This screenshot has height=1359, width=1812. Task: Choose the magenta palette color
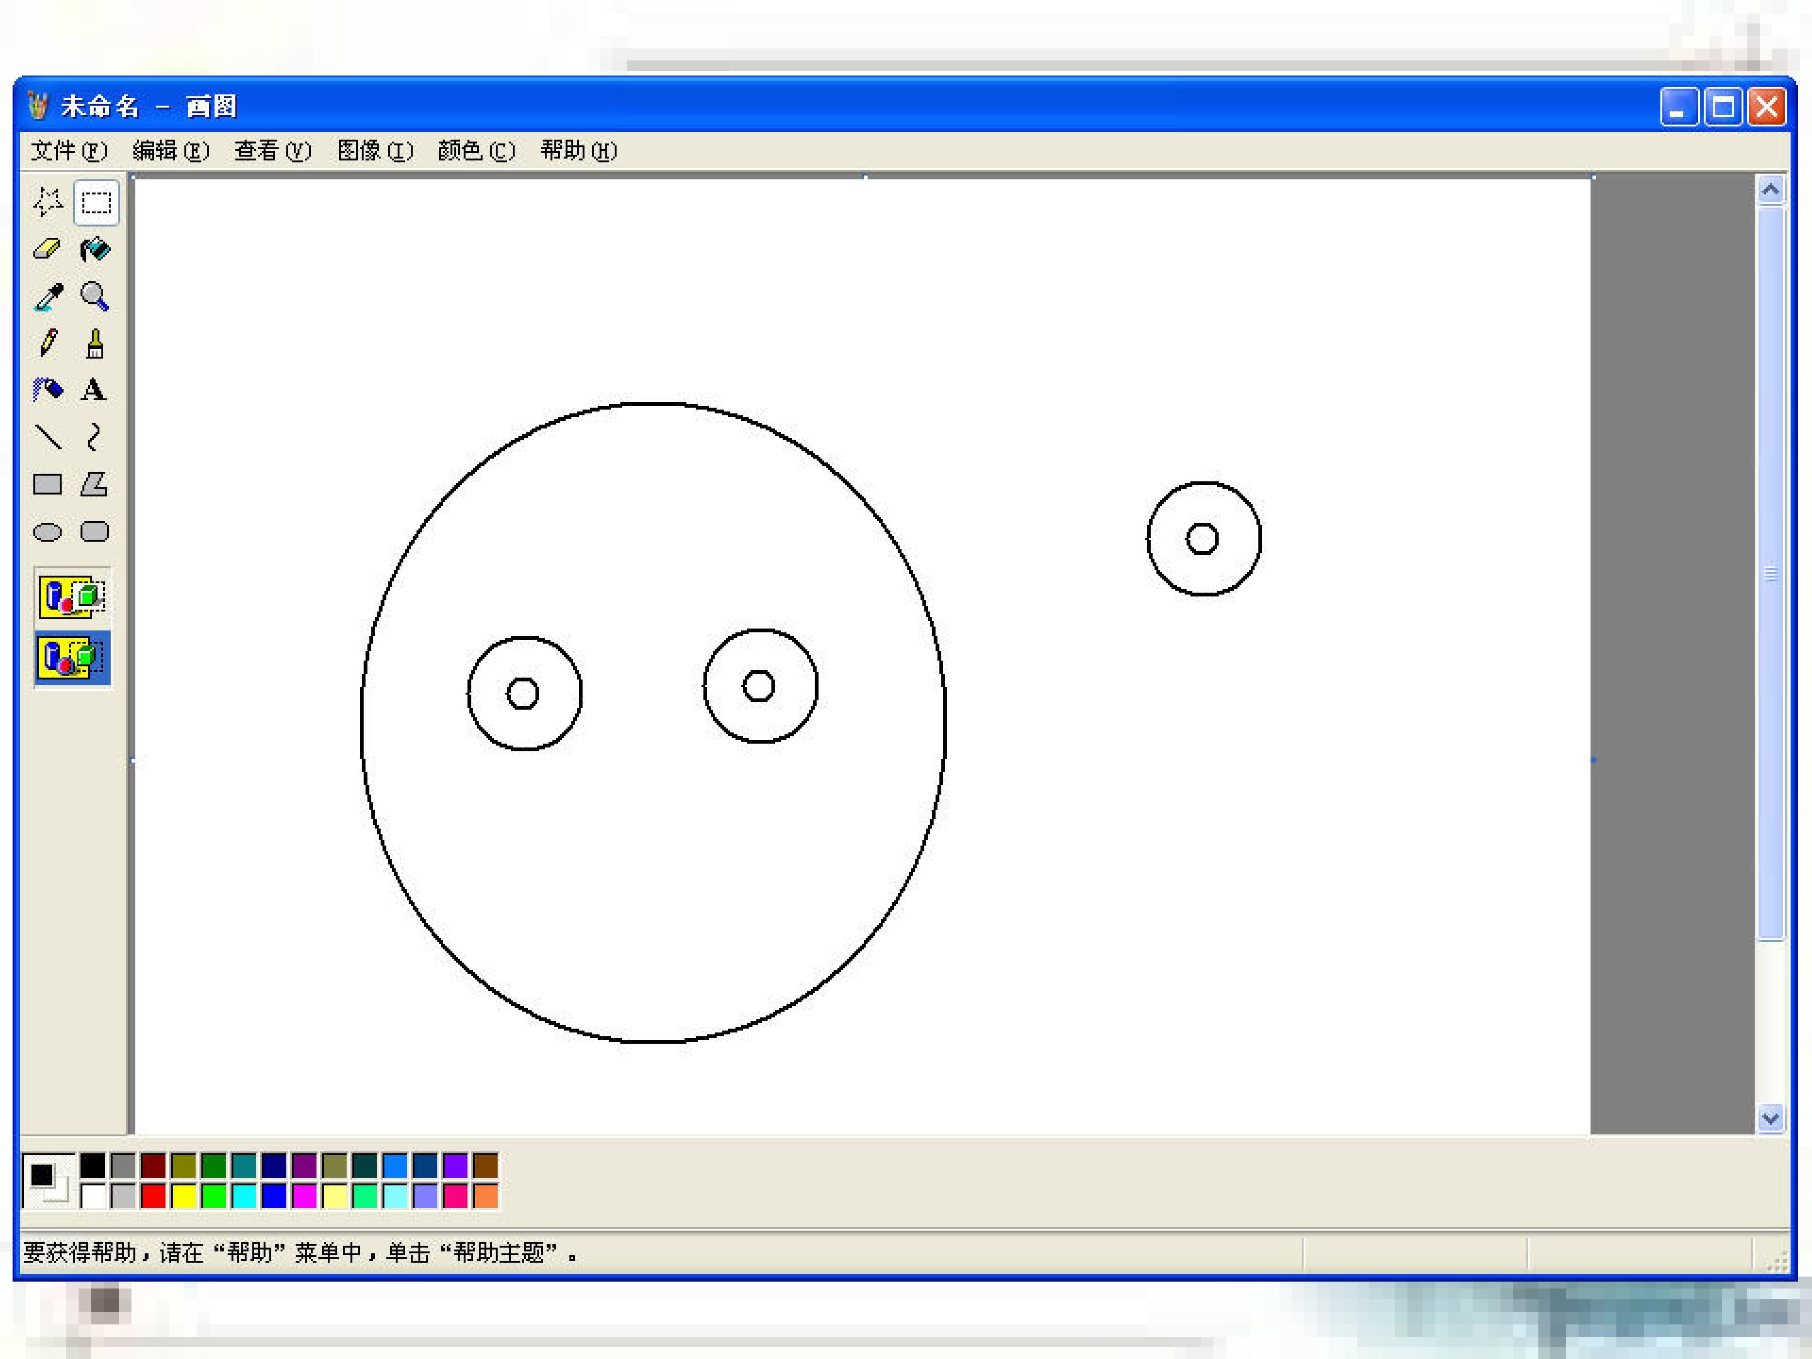305,1196
